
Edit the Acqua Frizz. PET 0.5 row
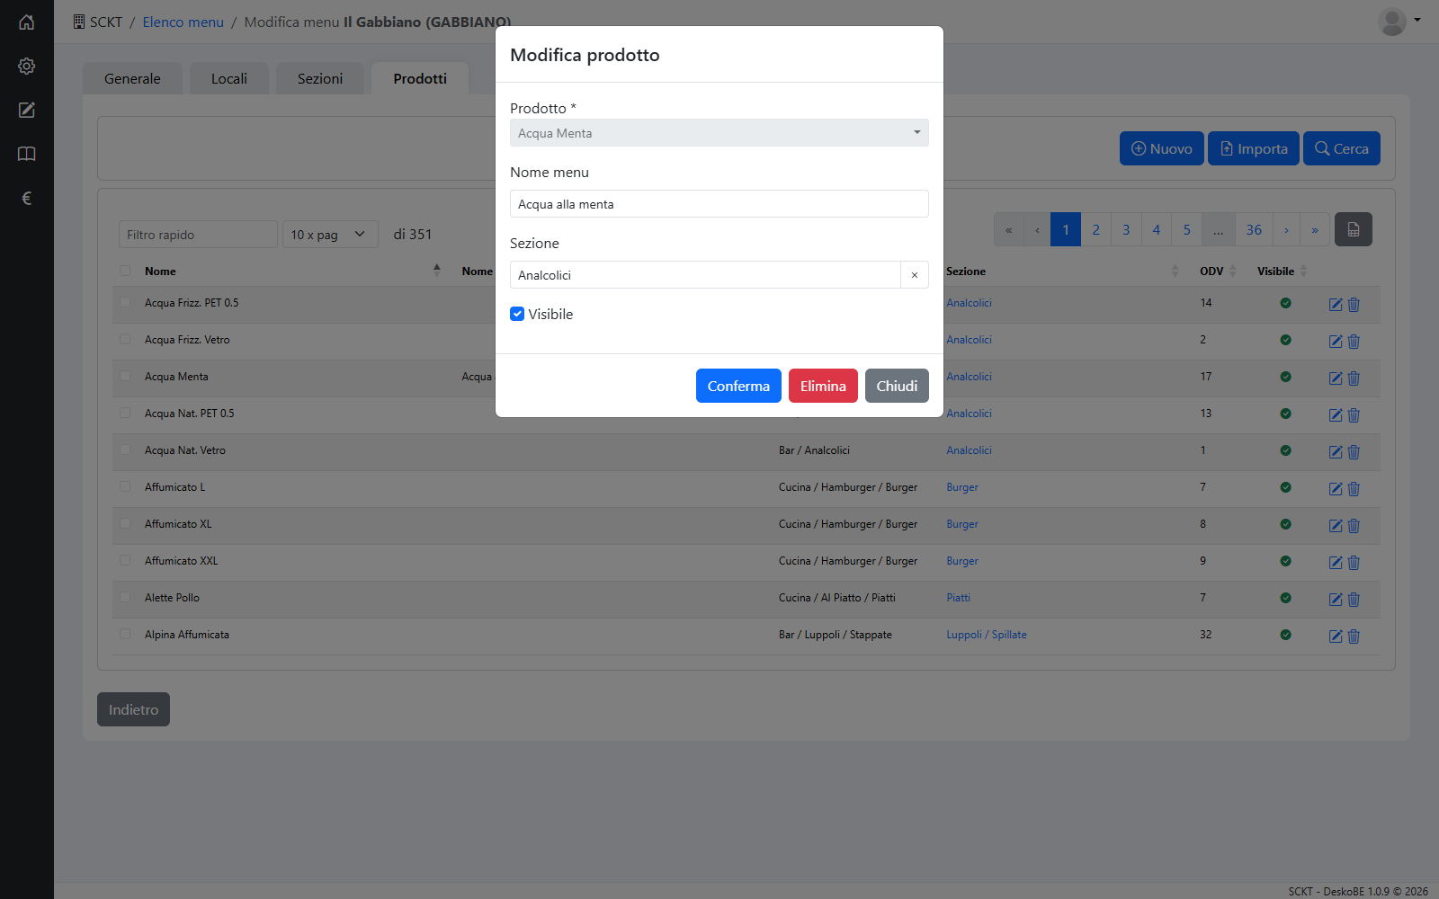point(1336,305)
